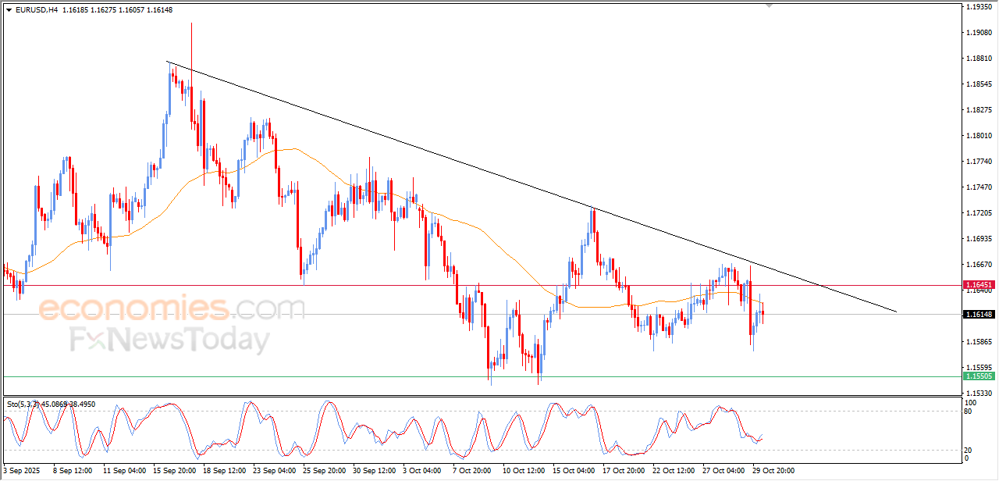Click the 1.16670 price axis label
999x481 pixels.
pos(979,265)
